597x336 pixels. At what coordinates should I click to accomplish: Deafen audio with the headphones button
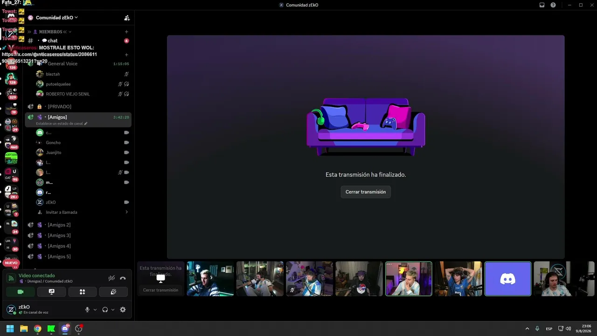point(105,309)
